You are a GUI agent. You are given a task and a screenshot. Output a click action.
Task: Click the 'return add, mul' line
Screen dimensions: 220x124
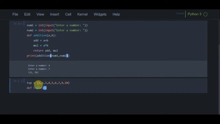pos(46,51)
